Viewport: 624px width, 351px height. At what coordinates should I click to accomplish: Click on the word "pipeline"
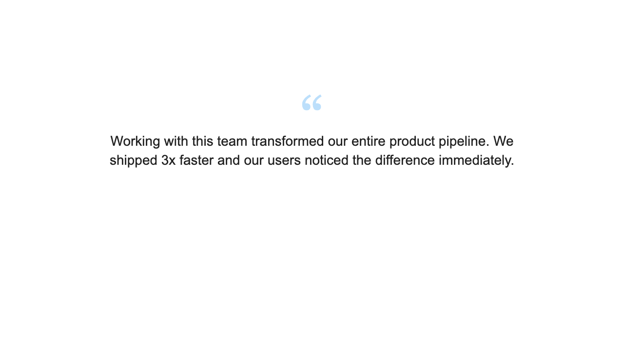(464, 141)
